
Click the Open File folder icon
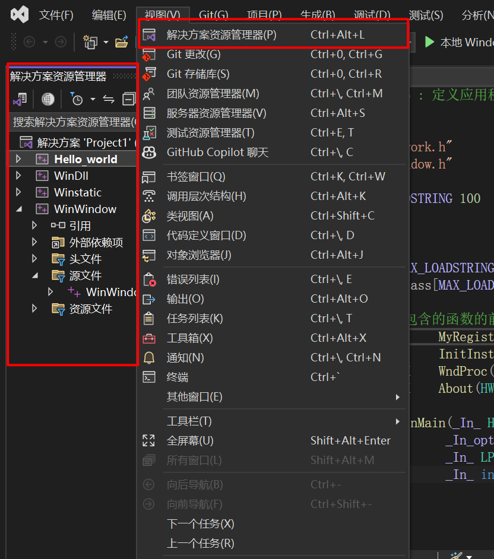coord(122,42)
